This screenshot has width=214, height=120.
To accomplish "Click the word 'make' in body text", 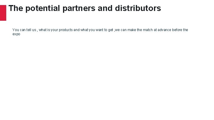I will point(132,30).
